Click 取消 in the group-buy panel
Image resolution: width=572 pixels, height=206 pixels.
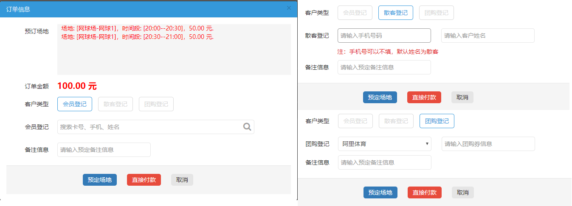click(463, 192)
